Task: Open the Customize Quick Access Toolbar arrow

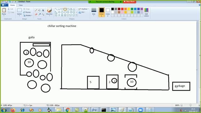Action: tap(15, 2)
